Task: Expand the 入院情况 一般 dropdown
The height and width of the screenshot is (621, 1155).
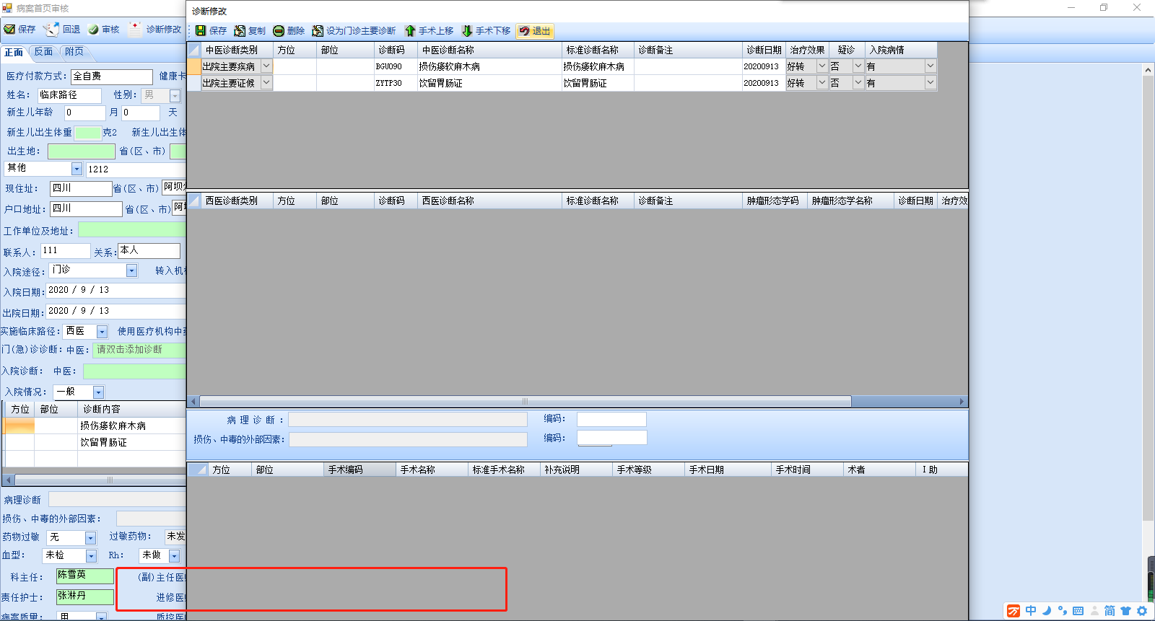Action: 98,392
